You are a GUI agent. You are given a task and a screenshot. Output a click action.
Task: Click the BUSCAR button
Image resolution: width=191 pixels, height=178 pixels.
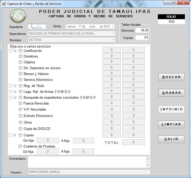(172, 77)
